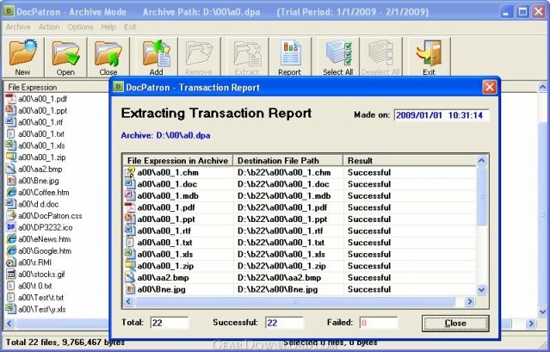Click the Extract toolbar icon
The height and width of the screenshot is (352, 550).
point(247,53)
